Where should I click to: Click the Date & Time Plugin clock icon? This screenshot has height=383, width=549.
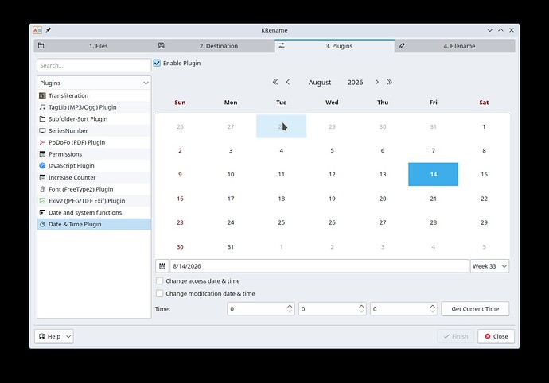click(42, 224)
